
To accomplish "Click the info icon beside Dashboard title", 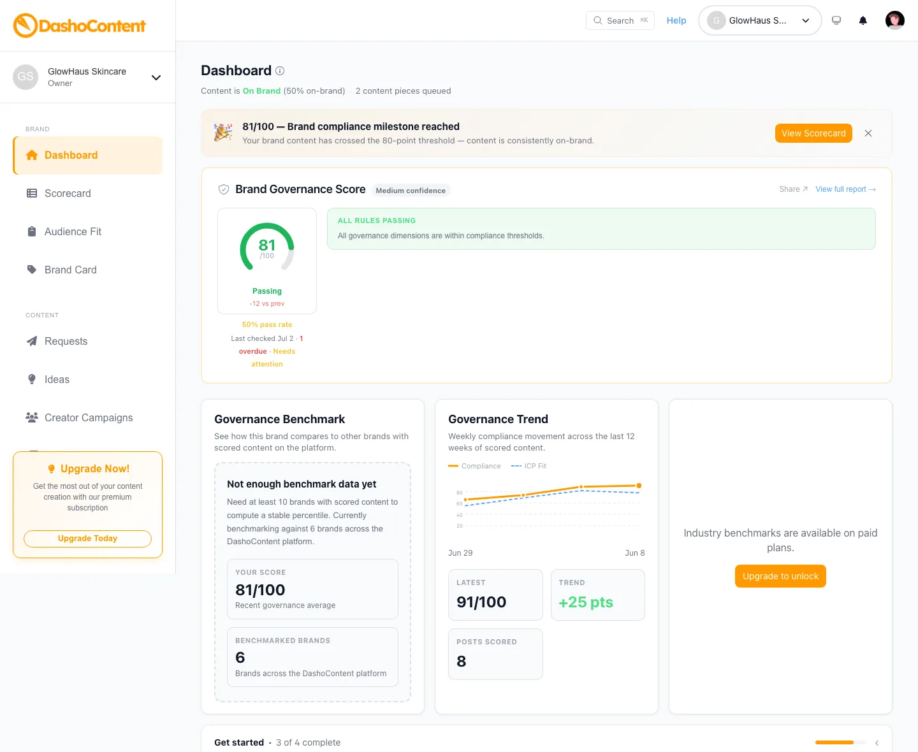I will click(280, 71).
